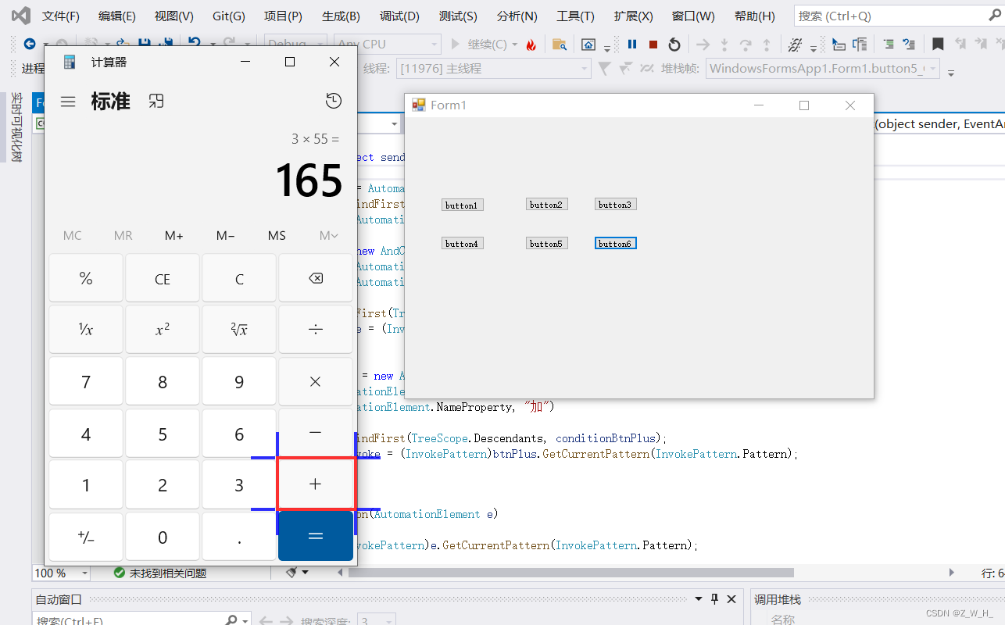
Task: Click the decimal point key
Action: coord(239,537)
